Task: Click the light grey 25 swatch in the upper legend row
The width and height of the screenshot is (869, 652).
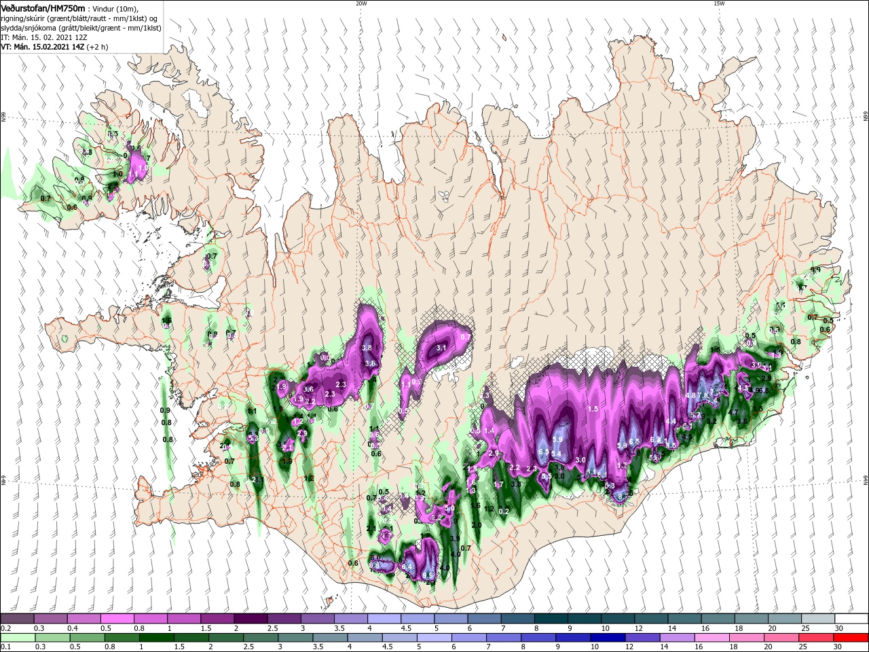Action: [817, 618]
